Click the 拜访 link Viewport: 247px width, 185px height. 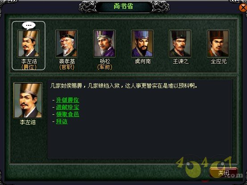pyautogui.click(x=62, y=121)
